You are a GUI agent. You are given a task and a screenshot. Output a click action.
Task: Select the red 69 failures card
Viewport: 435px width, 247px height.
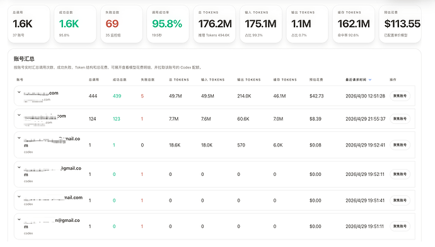[122, 24]
